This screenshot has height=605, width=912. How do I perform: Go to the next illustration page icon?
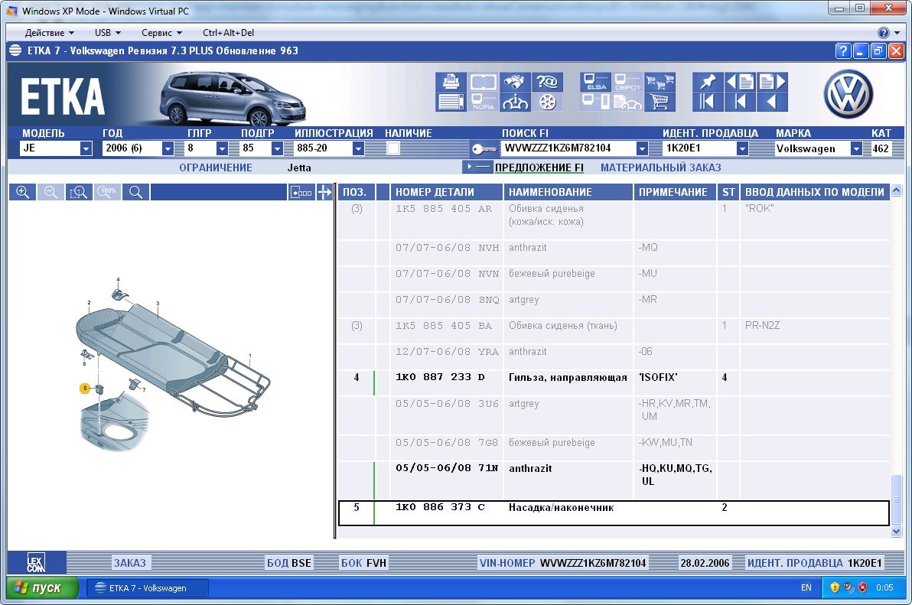[x=773, y=82]
